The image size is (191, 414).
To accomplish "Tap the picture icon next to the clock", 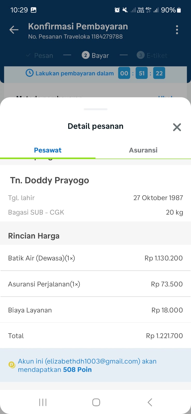I will (33, 10).
